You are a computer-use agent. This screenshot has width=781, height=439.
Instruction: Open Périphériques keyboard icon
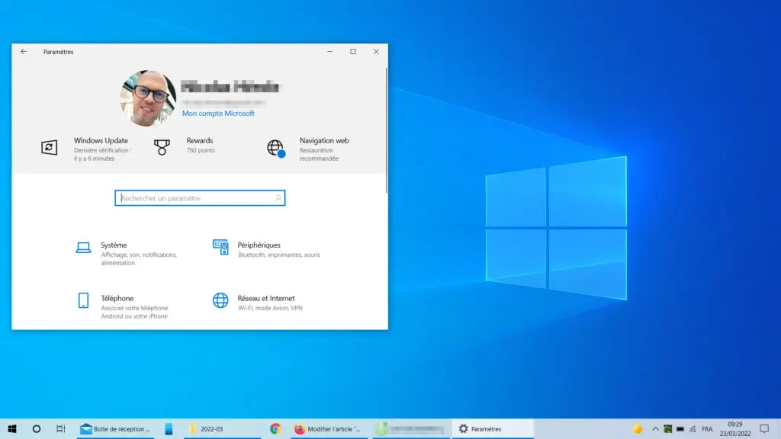[220, 247]
